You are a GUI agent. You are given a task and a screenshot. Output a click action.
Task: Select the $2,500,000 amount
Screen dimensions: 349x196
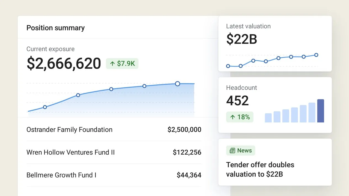tap(184, 130)
